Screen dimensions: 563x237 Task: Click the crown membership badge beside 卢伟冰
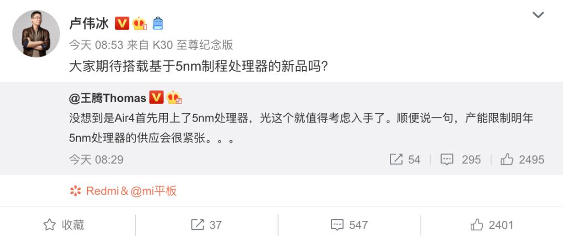140,23
